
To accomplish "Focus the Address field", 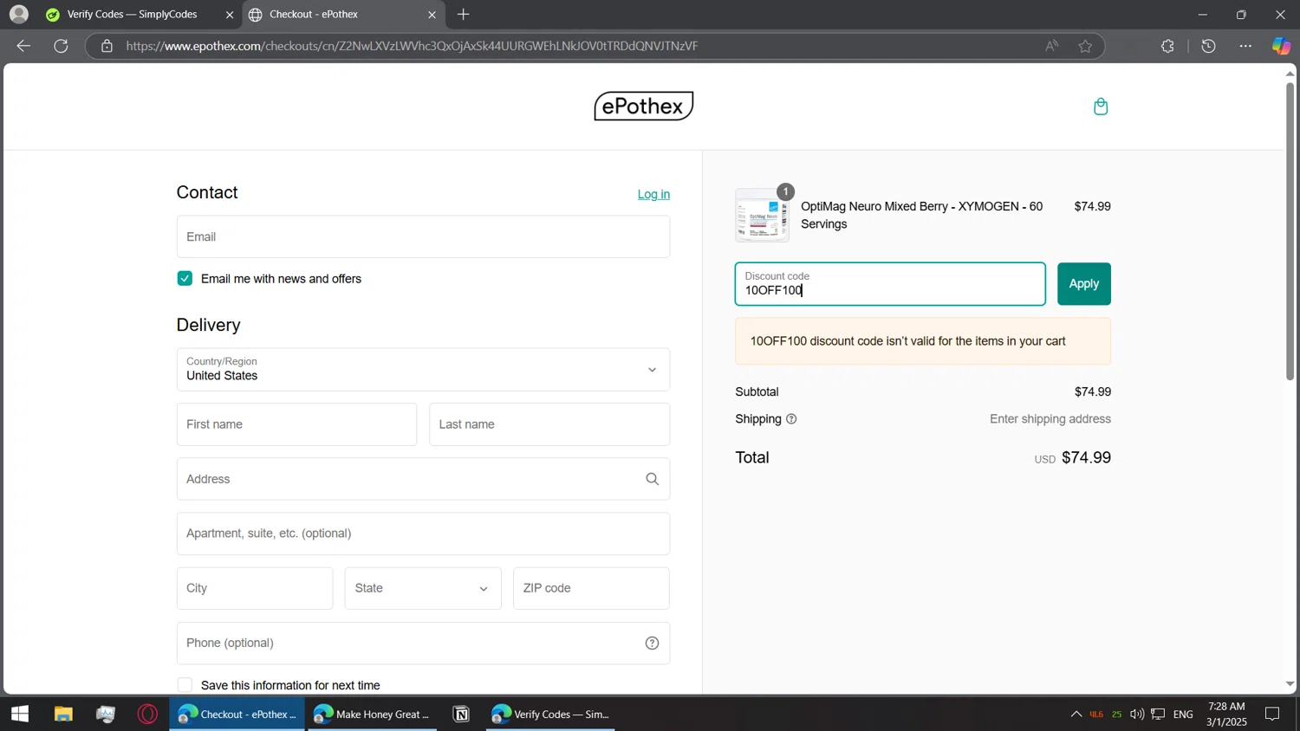I will point(423,479).
